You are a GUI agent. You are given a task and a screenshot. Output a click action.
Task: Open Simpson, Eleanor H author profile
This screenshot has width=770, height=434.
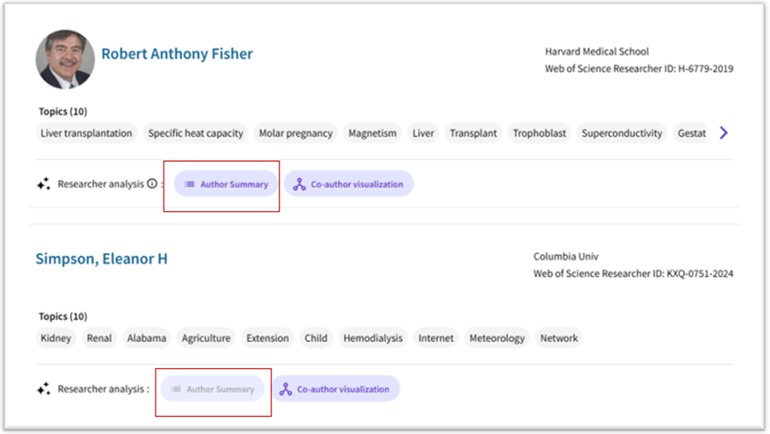(x=101, y=258)
